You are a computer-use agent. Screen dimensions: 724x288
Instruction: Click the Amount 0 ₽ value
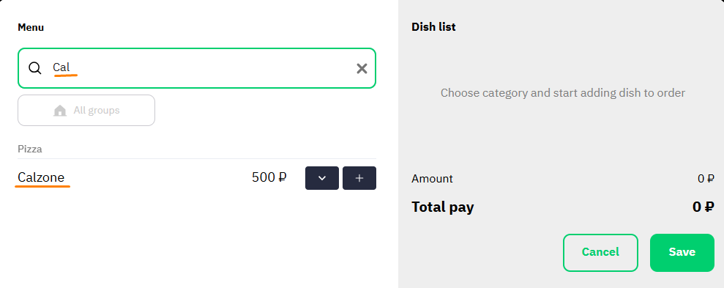coord(706,178)
